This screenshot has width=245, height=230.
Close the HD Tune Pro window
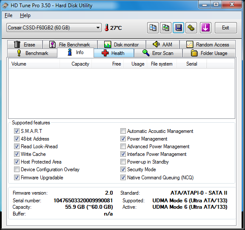click(x=232, y=5)
